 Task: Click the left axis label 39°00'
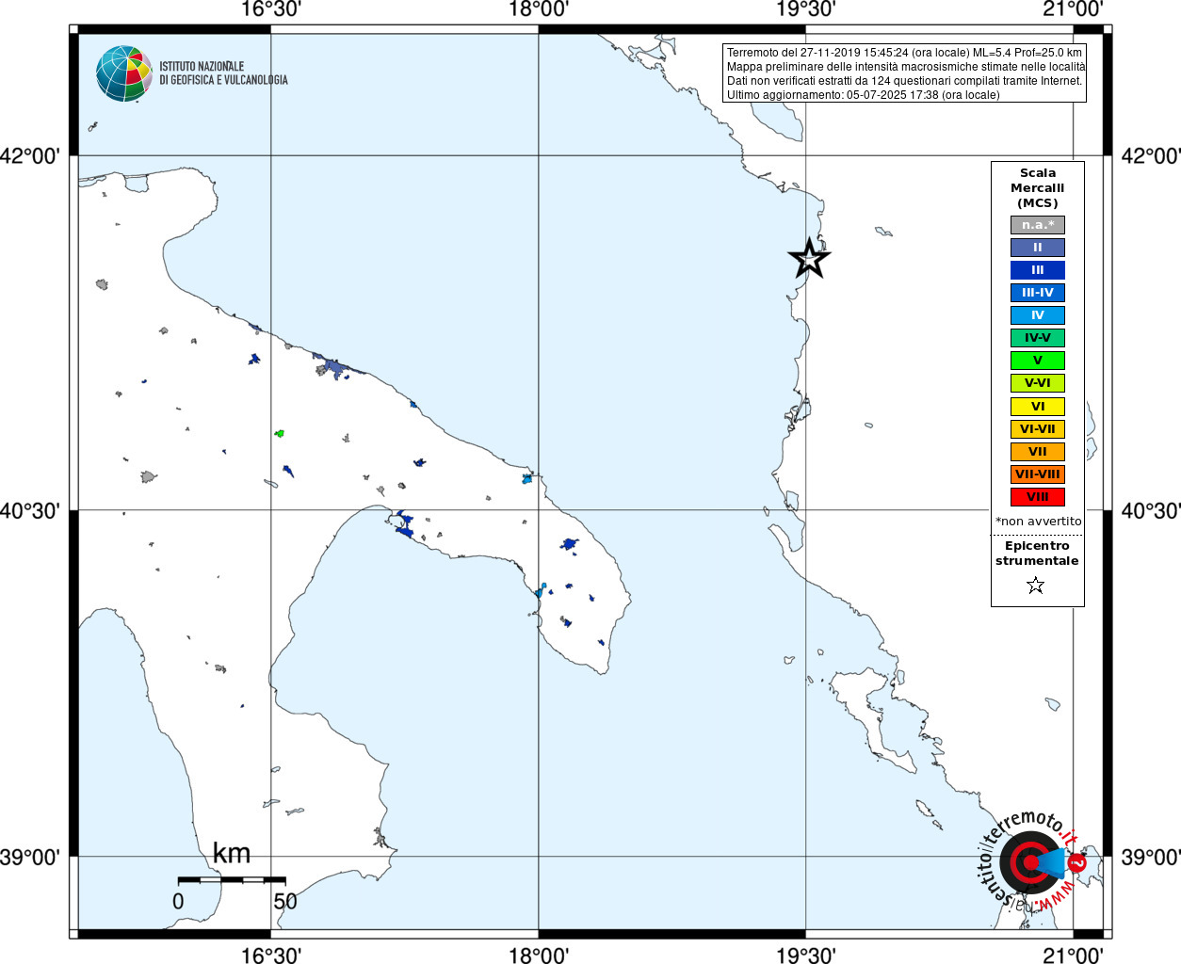(x=31, y=857)
